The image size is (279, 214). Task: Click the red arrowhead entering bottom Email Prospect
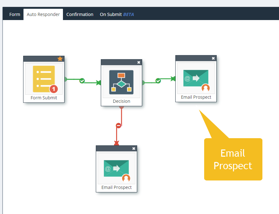pyautogui.click(x=116, y=143)
